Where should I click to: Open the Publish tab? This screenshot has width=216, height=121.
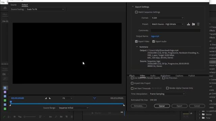(x=192, y=76)
